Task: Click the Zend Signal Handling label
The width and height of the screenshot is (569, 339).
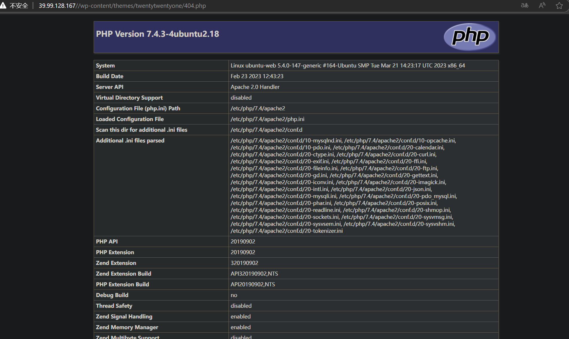Action: click(124, 316)
